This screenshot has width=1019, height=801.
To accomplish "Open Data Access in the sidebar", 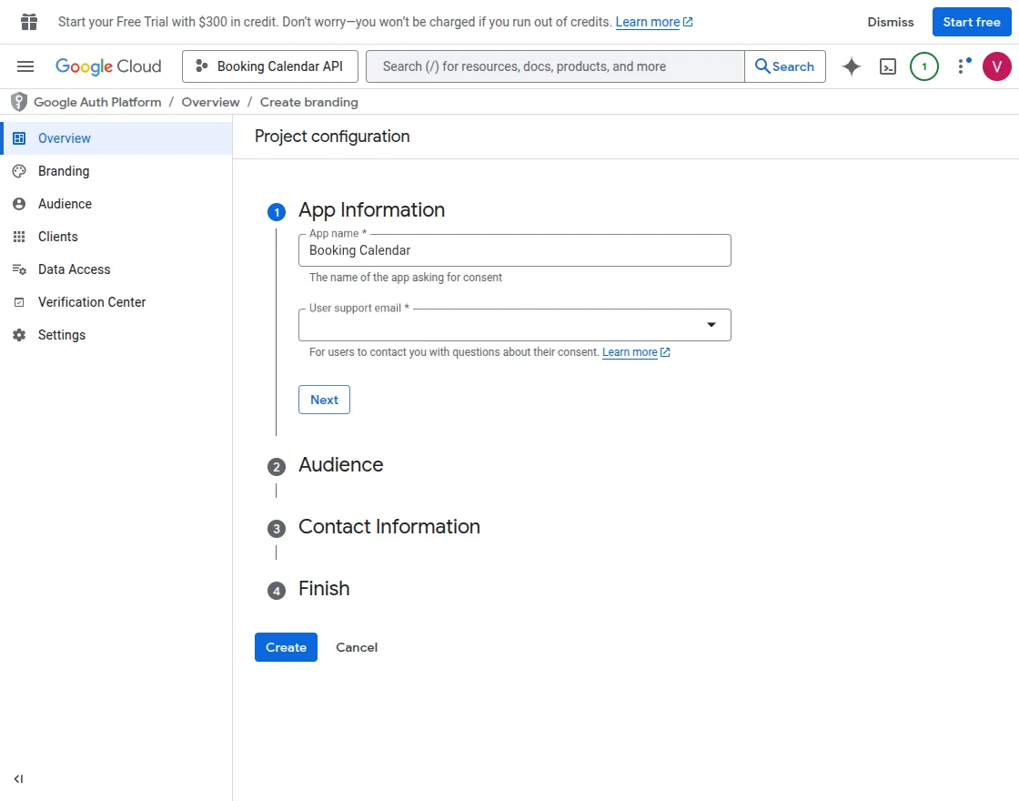I will pyautogui.click(x=74, y=269).
